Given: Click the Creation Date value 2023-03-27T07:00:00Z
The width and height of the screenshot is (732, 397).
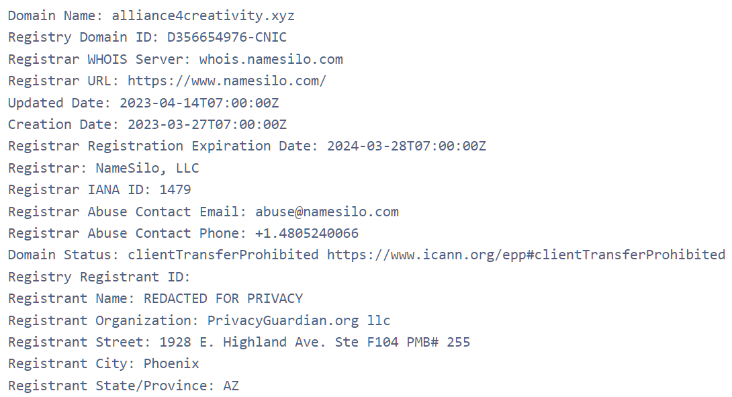Looking at the screenshot, I should pos(207,124).
